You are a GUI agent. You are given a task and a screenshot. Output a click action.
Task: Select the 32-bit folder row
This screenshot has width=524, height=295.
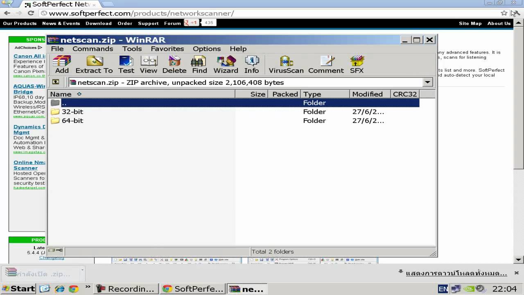click(234, 112)
